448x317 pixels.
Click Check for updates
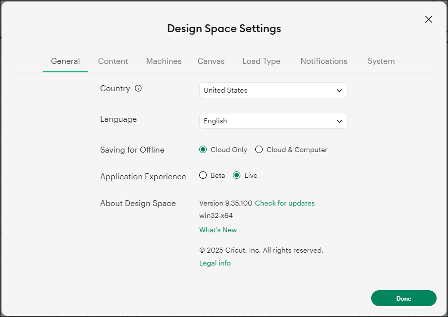pos(284,203)
